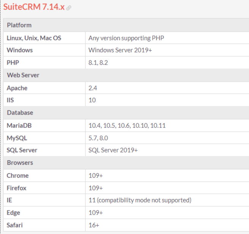Click the SuiteCRM 7.14.x heading
The width and height of the screenshot is (249, 234).
34,7
